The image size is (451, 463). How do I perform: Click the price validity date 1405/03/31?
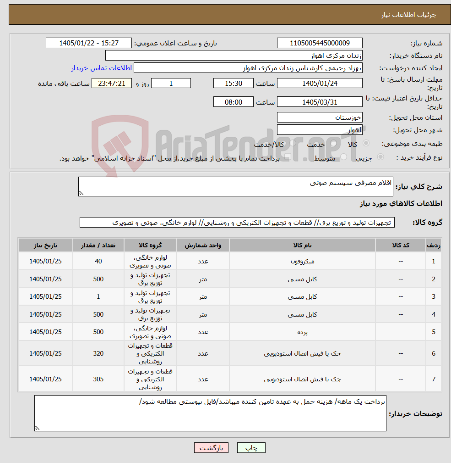[x=320, y=102]
